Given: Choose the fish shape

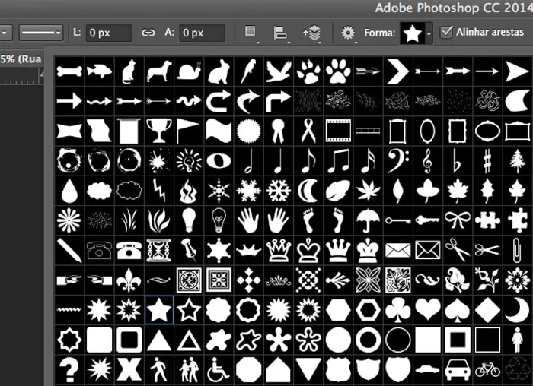Looking at the screenshot, I should 99,71.
